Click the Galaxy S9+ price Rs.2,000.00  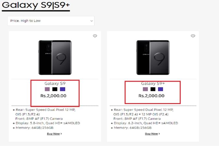pos(151,96)
